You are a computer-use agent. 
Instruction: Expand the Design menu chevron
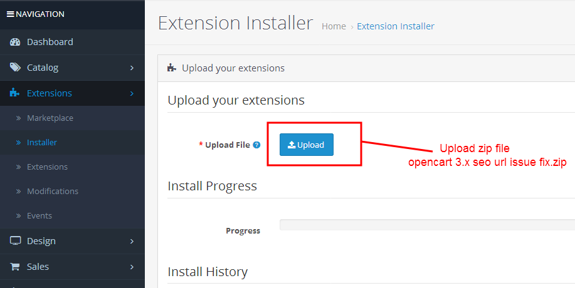click(x=132, y=241)
